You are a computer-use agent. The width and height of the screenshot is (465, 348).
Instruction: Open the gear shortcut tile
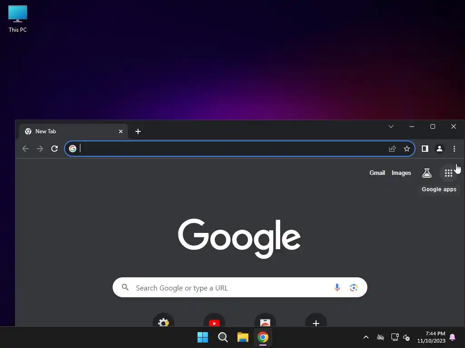163,320
